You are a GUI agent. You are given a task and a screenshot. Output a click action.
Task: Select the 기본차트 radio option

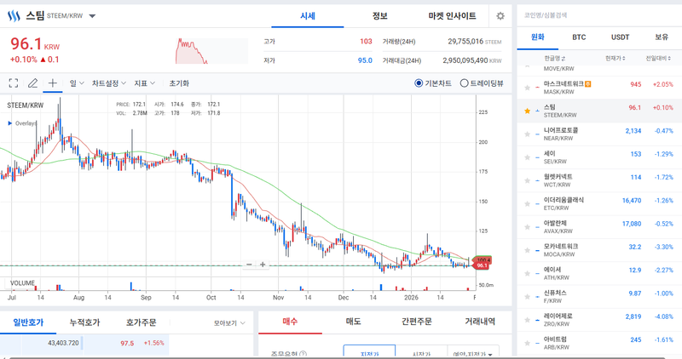click(419, 83)
